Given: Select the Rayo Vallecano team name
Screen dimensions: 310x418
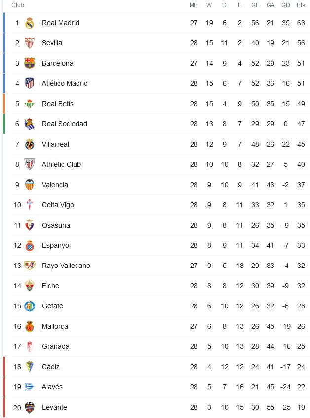Looking at the screenshot, I should tap(66, 266).
